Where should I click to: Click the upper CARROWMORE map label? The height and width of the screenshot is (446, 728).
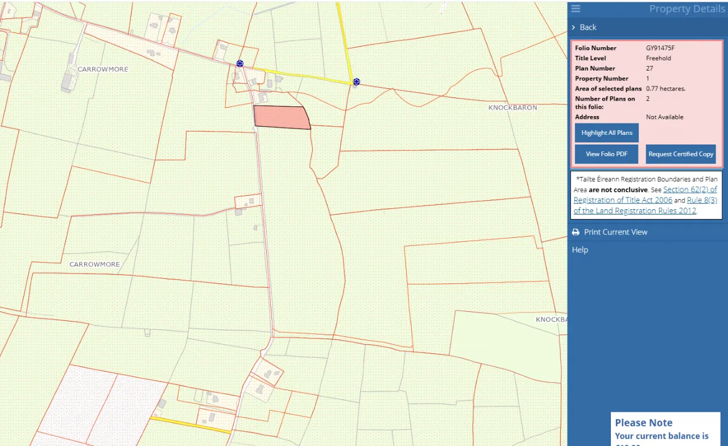tap(103, 69)
